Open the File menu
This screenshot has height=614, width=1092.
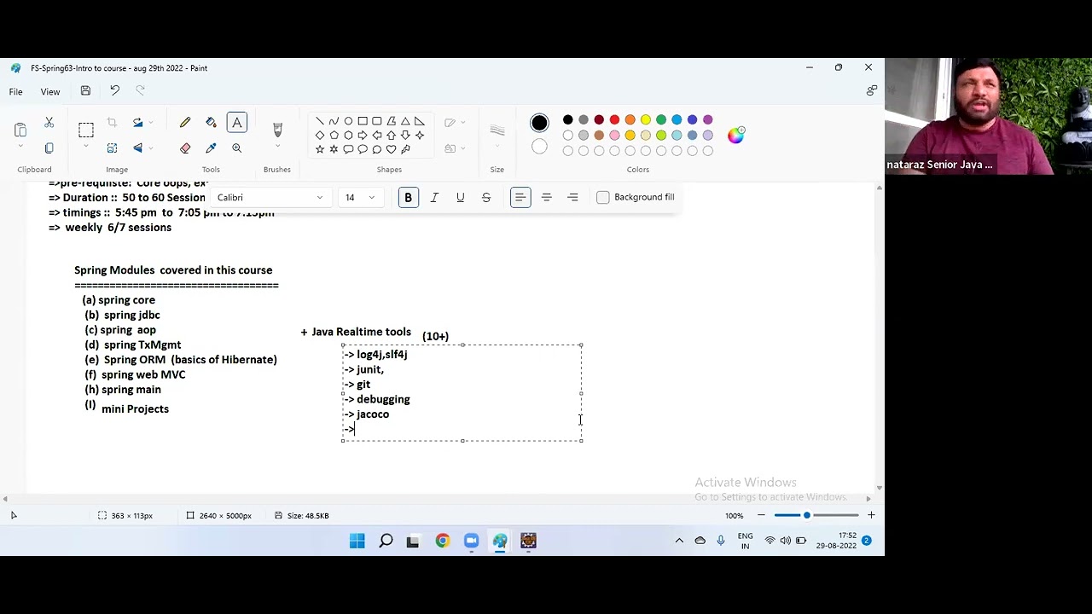pyautogui.click(x=16, y=91)
